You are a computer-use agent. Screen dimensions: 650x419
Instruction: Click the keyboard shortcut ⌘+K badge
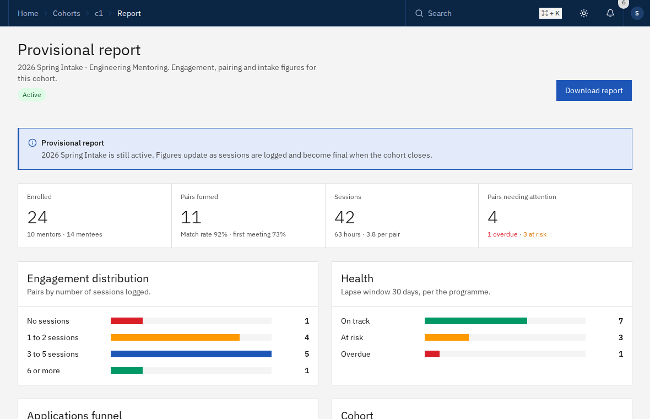pos(550,13)
